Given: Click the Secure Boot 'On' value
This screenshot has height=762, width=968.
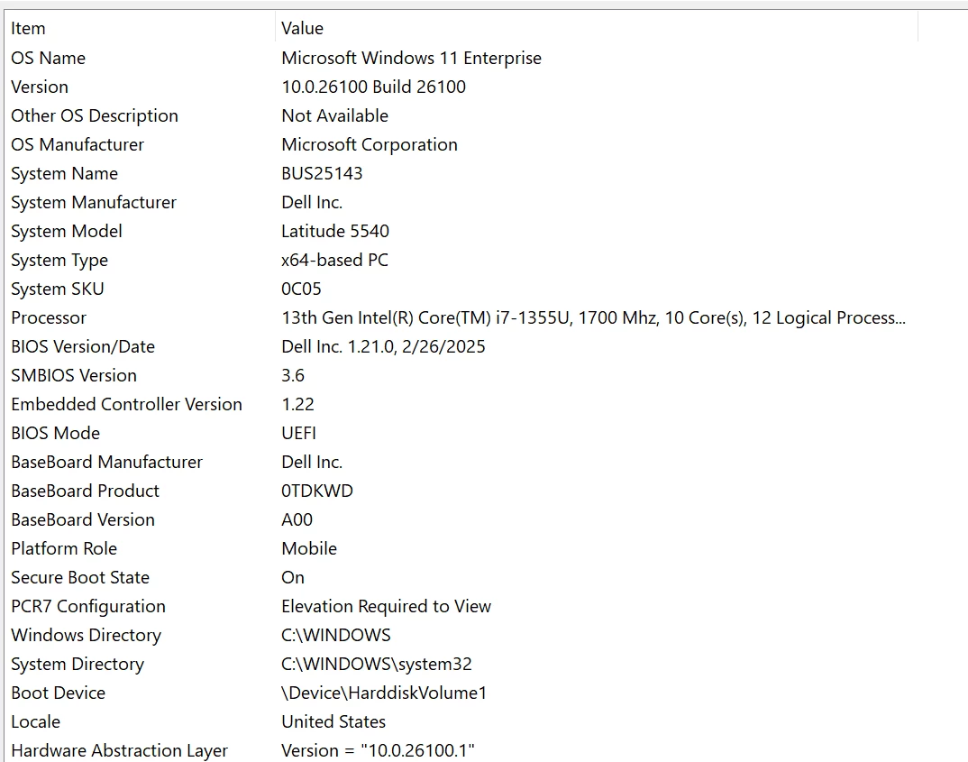Looking at the screenshot, I should coord(293,577).
